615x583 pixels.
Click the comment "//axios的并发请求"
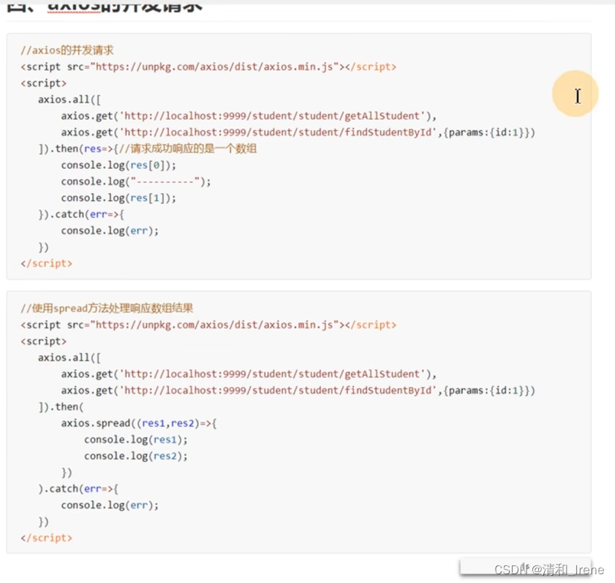pyautogui.click(x=67, y=50)
